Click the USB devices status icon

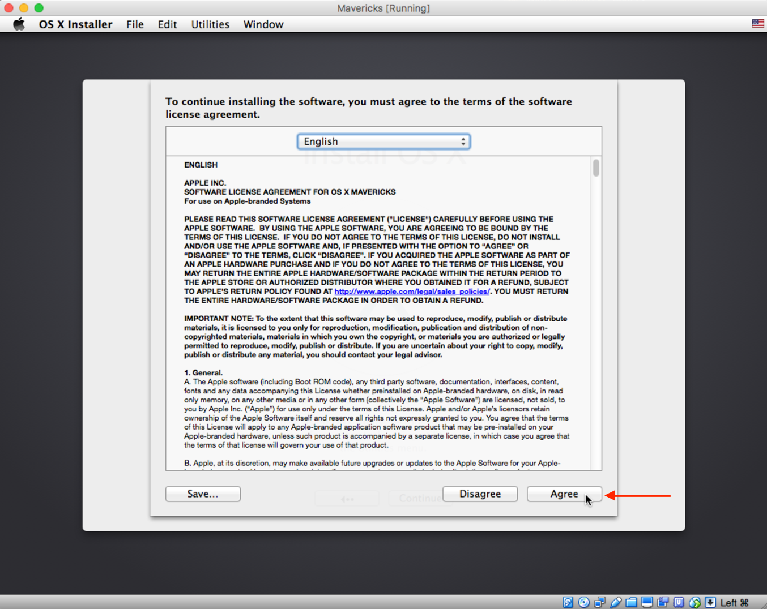[x=616, y=602]
